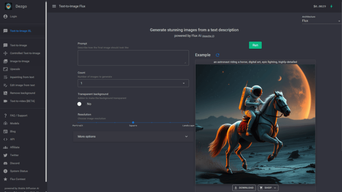The height and width of the screenshot is (192, 342).
Task: Click the Text-to-video camera icon
Action: [x=5, y=101]
